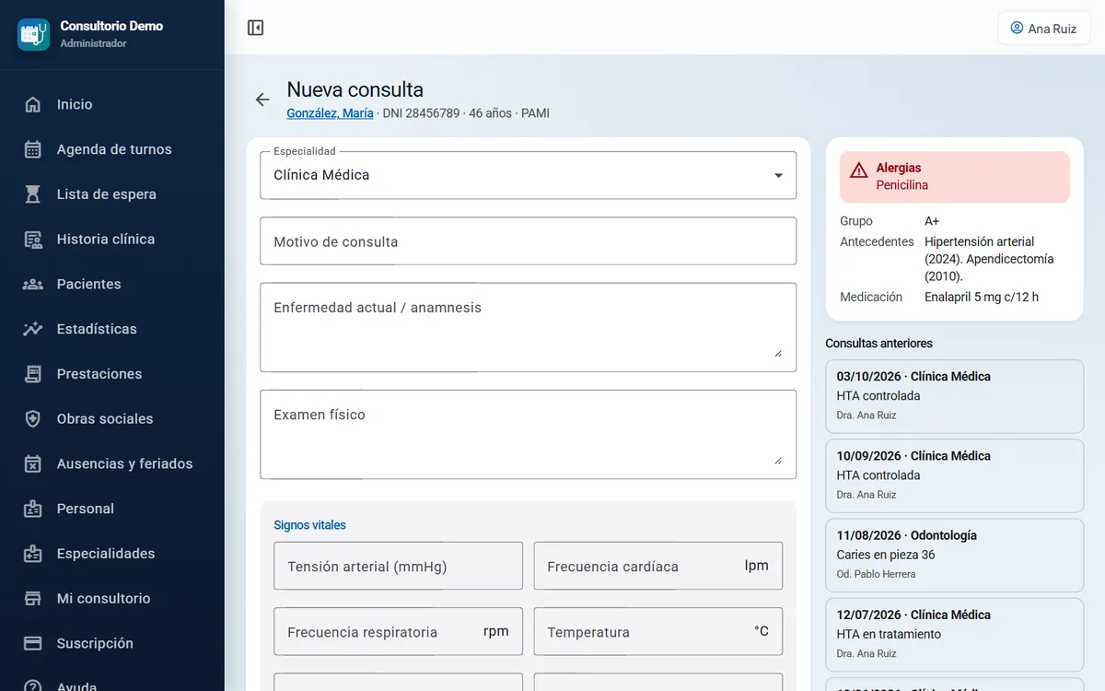Open the González, María patient link
The width and height of the screenshot is (1105, 691).
point(330,113)
